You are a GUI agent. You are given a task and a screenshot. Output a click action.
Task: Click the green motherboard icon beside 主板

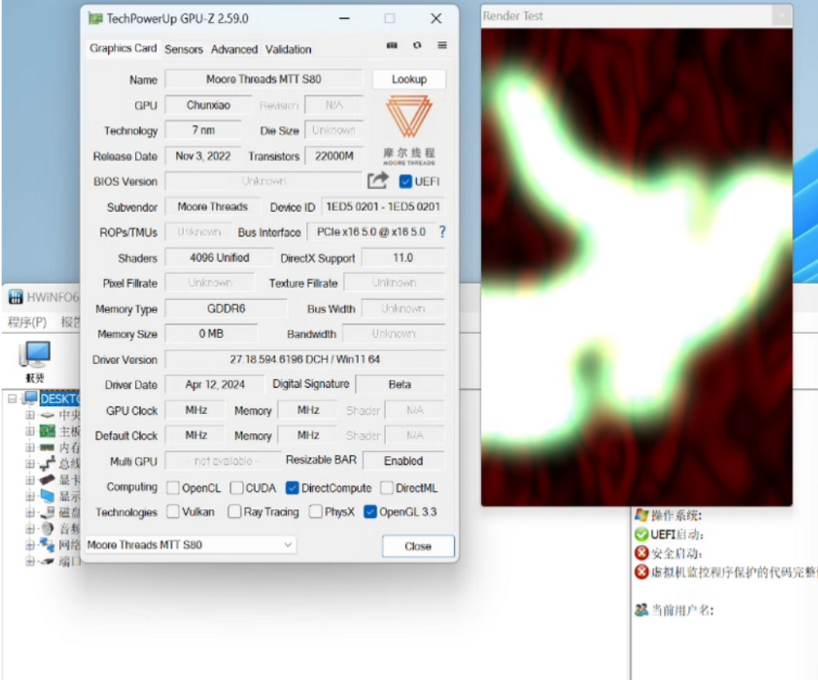[x=47, y=431]
